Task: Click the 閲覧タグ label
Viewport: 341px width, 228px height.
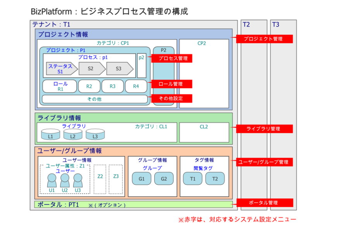Action: (203, 168)
